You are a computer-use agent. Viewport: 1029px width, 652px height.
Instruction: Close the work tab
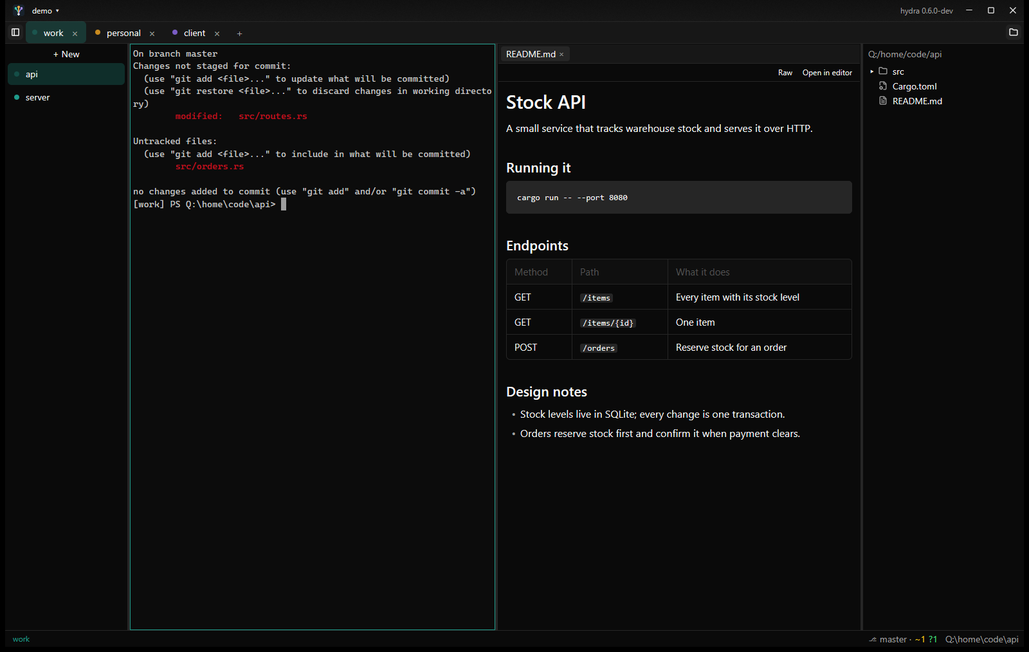pos(75,33)
